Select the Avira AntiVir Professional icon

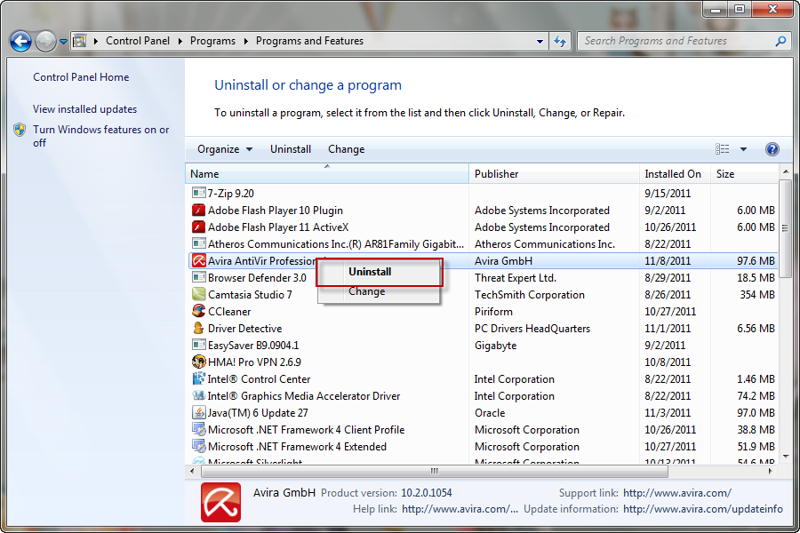tap(198, 260)
